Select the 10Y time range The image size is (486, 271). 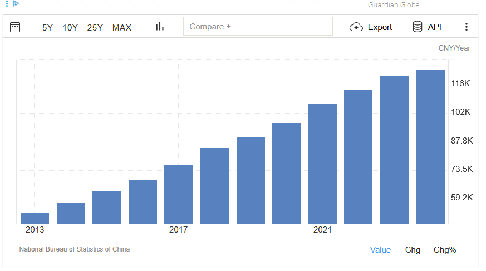click(70, 28)
